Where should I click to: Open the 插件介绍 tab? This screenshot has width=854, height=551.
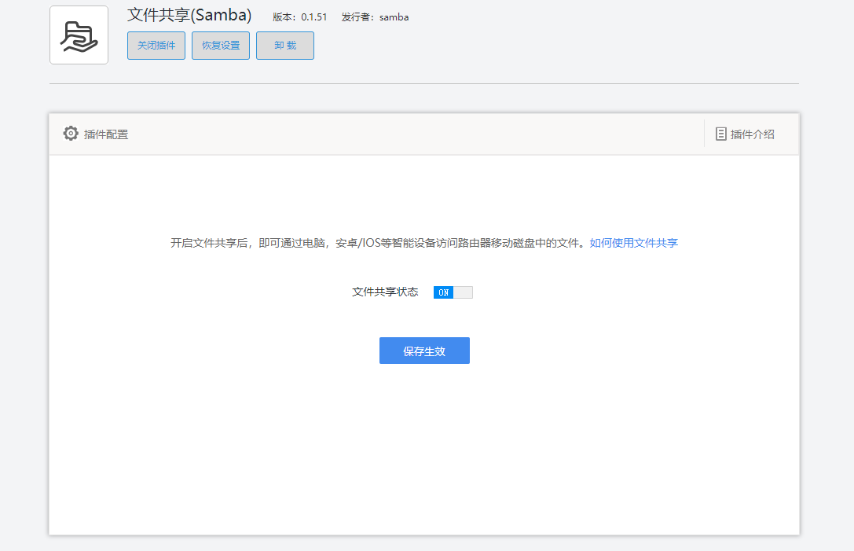pos(745,134)
